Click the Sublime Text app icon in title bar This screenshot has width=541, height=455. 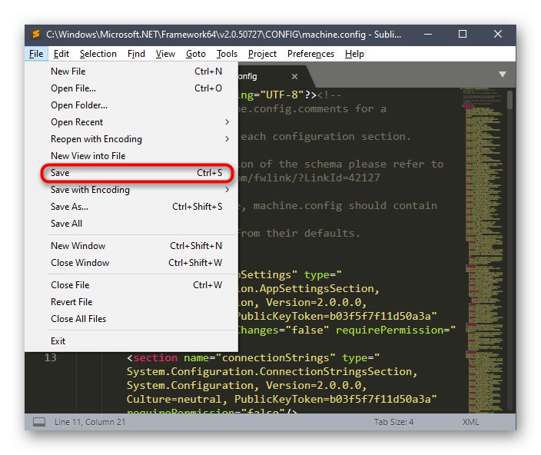[35, 34]
